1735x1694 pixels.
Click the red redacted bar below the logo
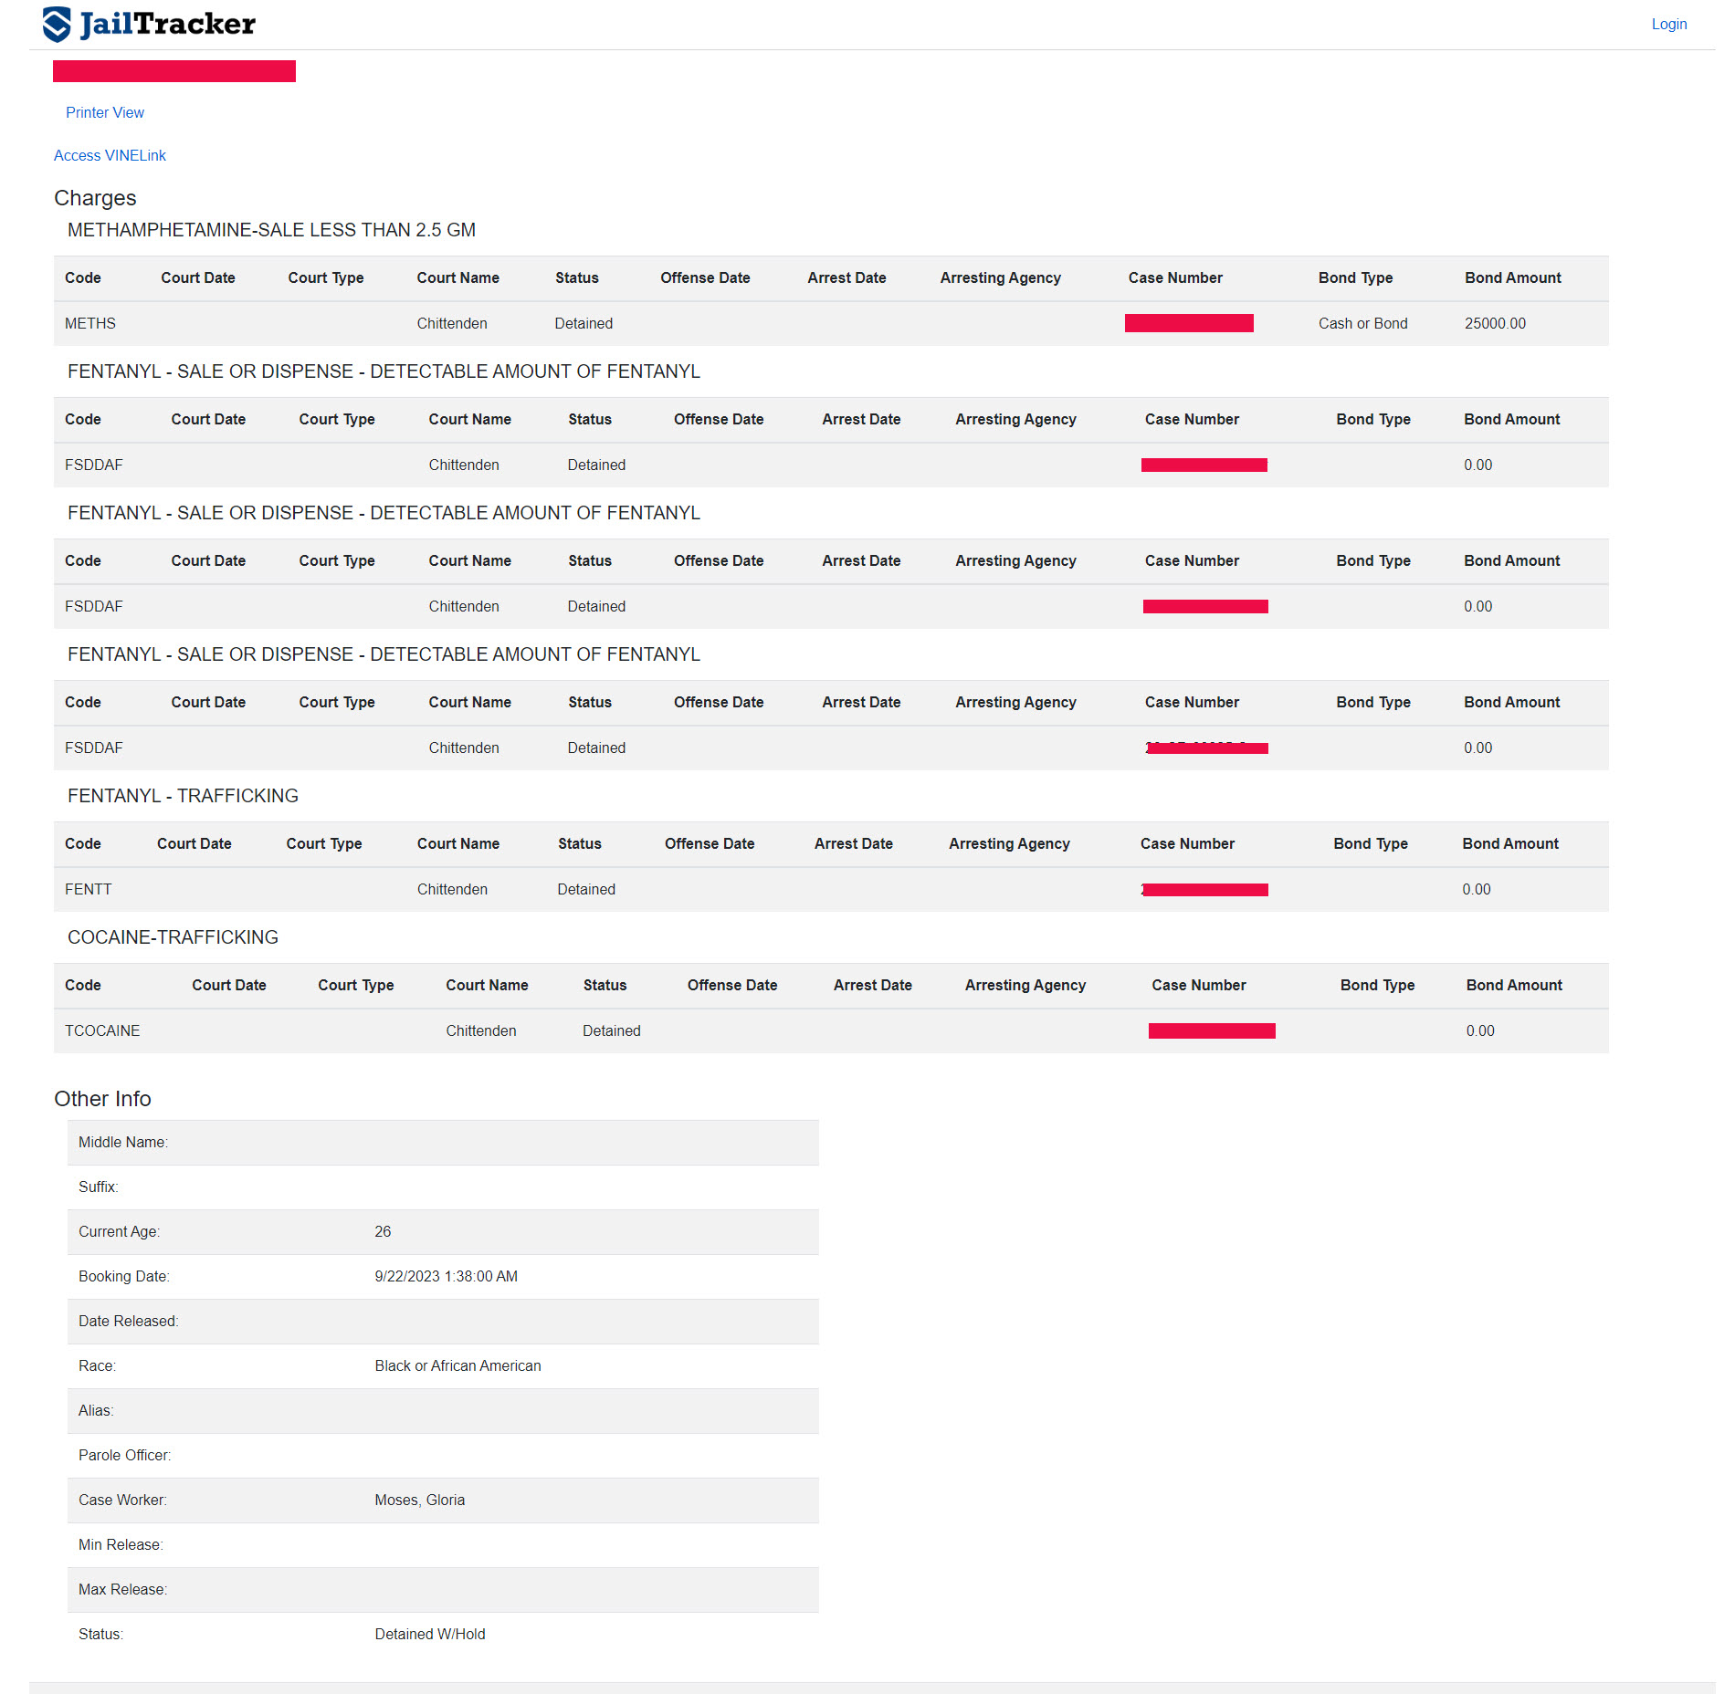point(174,71)
